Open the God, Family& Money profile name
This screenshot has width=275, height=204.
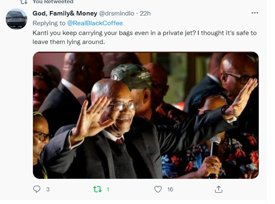(65, 13)
